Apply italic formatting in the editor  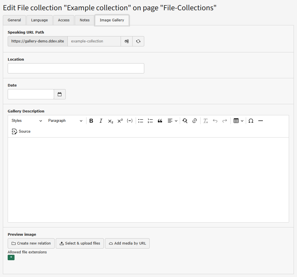[101, 121]
